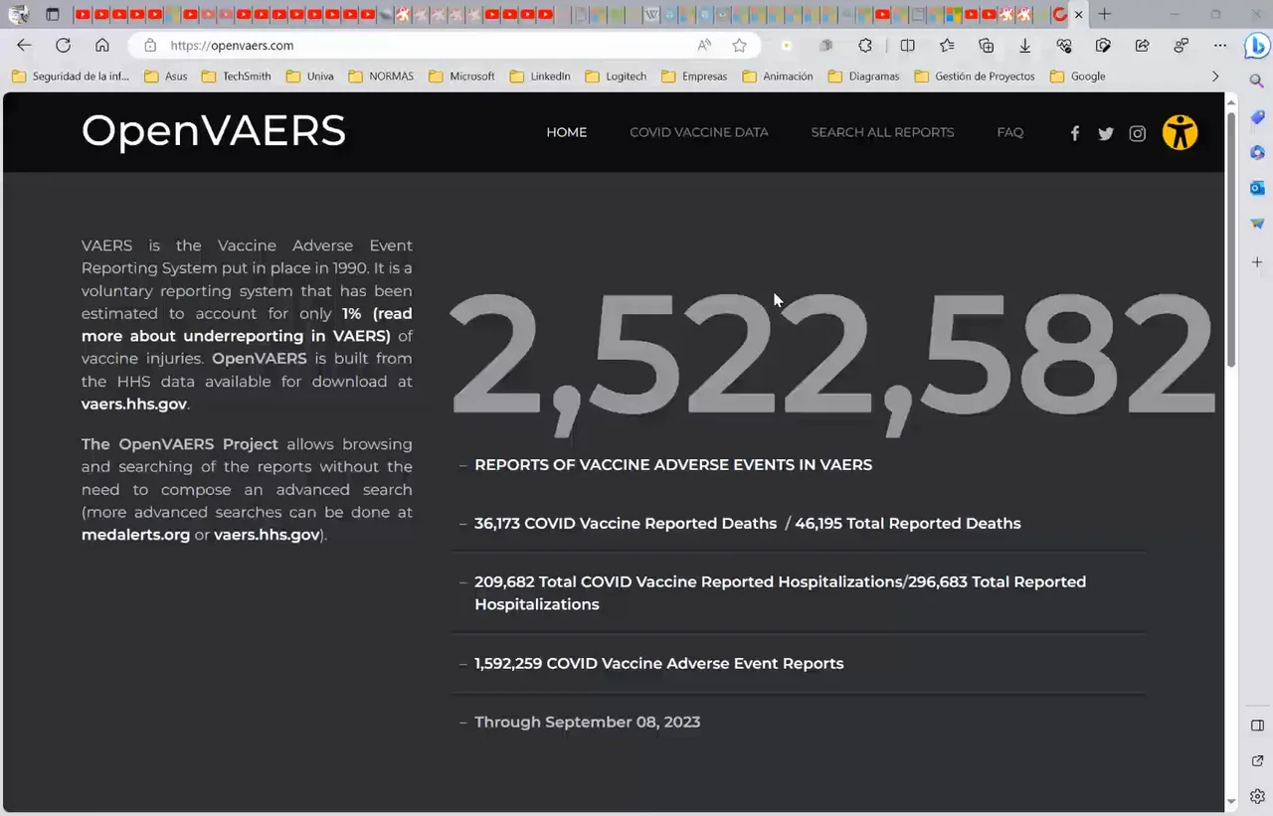Share this page

click(x=1142, y=45)
